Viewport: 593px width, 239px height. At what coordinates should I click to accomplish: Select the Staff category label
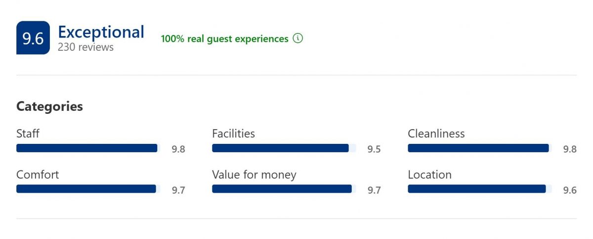click(28, 134)
